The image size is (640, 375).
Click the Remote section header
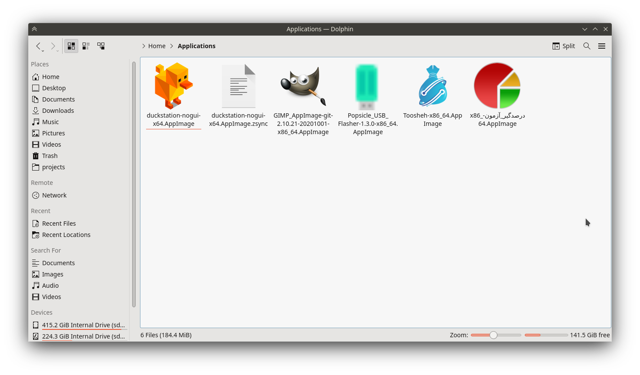pyautogui.click(x=42, y=183)
